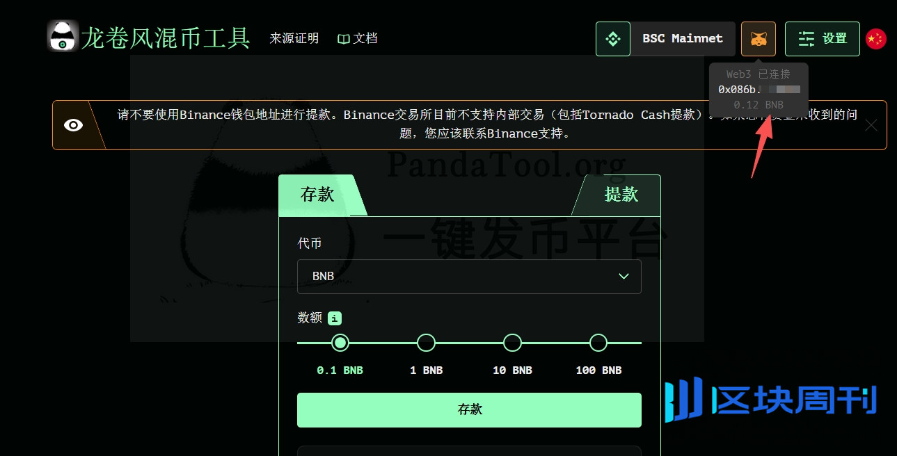Viewport: 897px width, 456px height.
Task: Click the Binance chain network icon
Action: click(x=613, y=39)
